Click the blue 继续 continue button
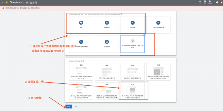The width and height of the screenshot is (223, 111). point(69,107)
